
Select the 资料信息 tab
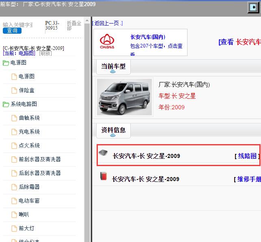click(113, 131)
